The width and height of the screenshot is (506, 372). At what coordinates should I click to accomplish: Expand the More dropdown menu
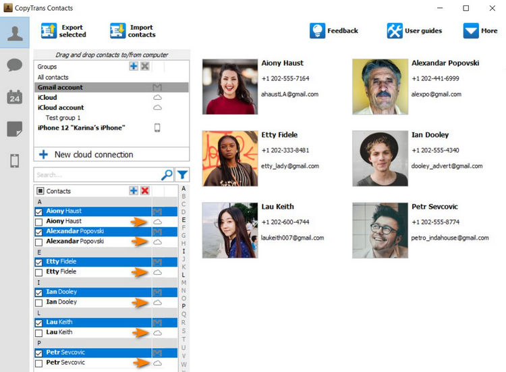click(480, 31)
